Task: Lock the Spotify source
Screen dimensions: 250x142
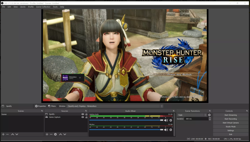Action: (86, 114)
